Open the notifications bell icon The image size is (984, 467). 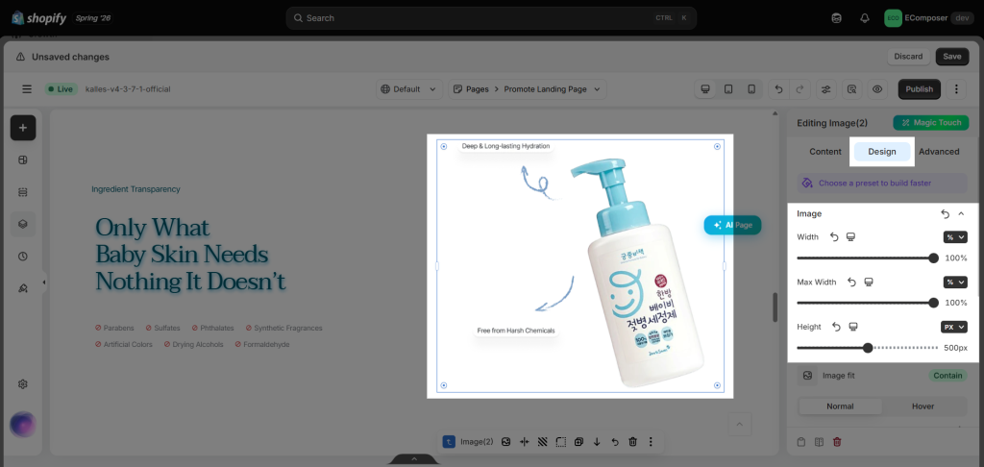[865, 18]
